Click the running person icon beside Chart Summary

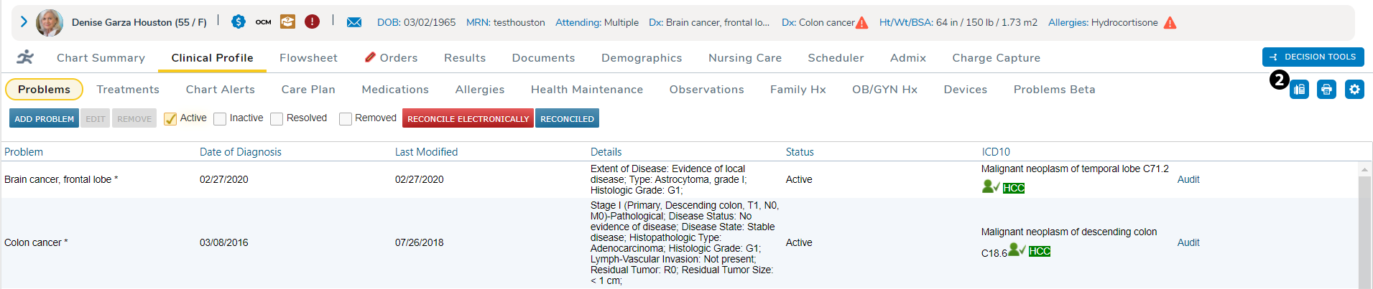click(25, 57)
